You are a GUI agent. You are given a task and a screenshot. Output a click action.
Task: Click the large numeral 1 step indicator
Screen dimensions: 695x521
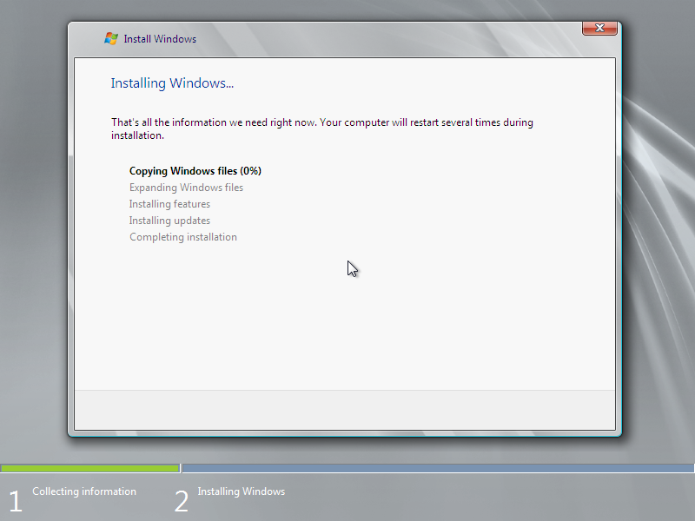point(14,499)
